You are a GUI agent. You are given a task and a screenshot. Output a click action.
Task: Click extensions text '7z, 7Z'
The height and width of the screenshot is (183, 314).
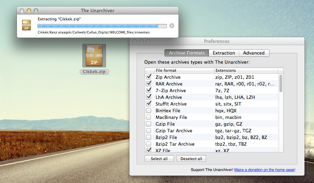coord(222,90)
